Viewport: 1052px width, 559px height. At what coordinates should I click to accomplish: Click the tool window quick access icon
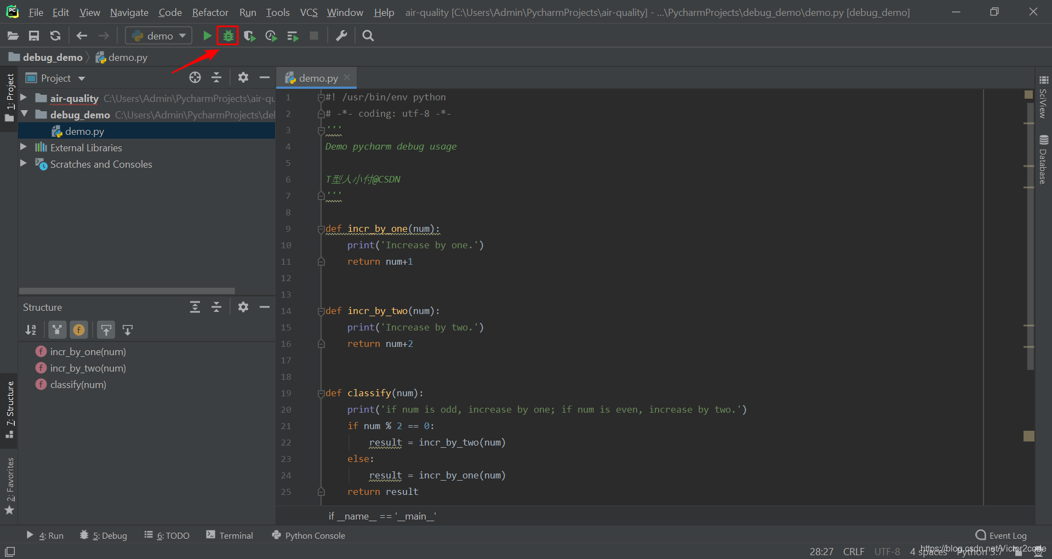(x=10, y=551)
